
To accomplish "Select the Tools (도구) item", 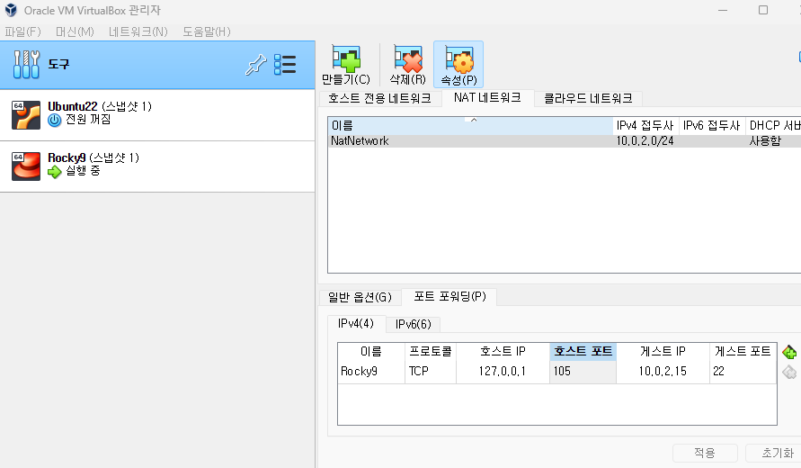I will pyautogui.click(x=157, y=65).
